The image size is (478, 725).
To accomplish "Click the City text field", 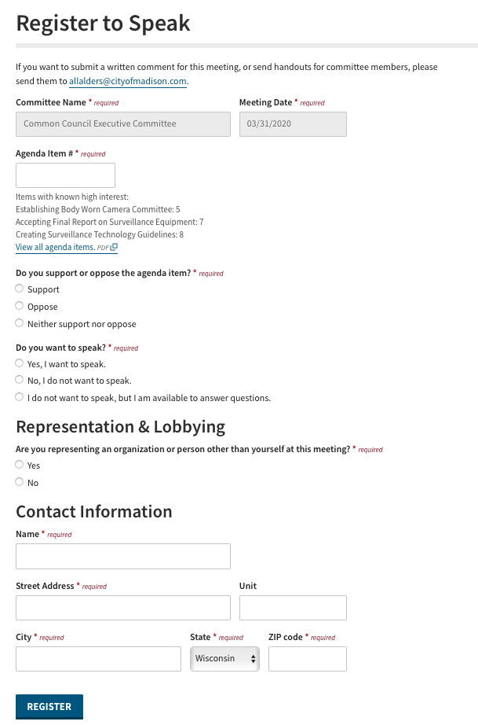I will point(98,659).
